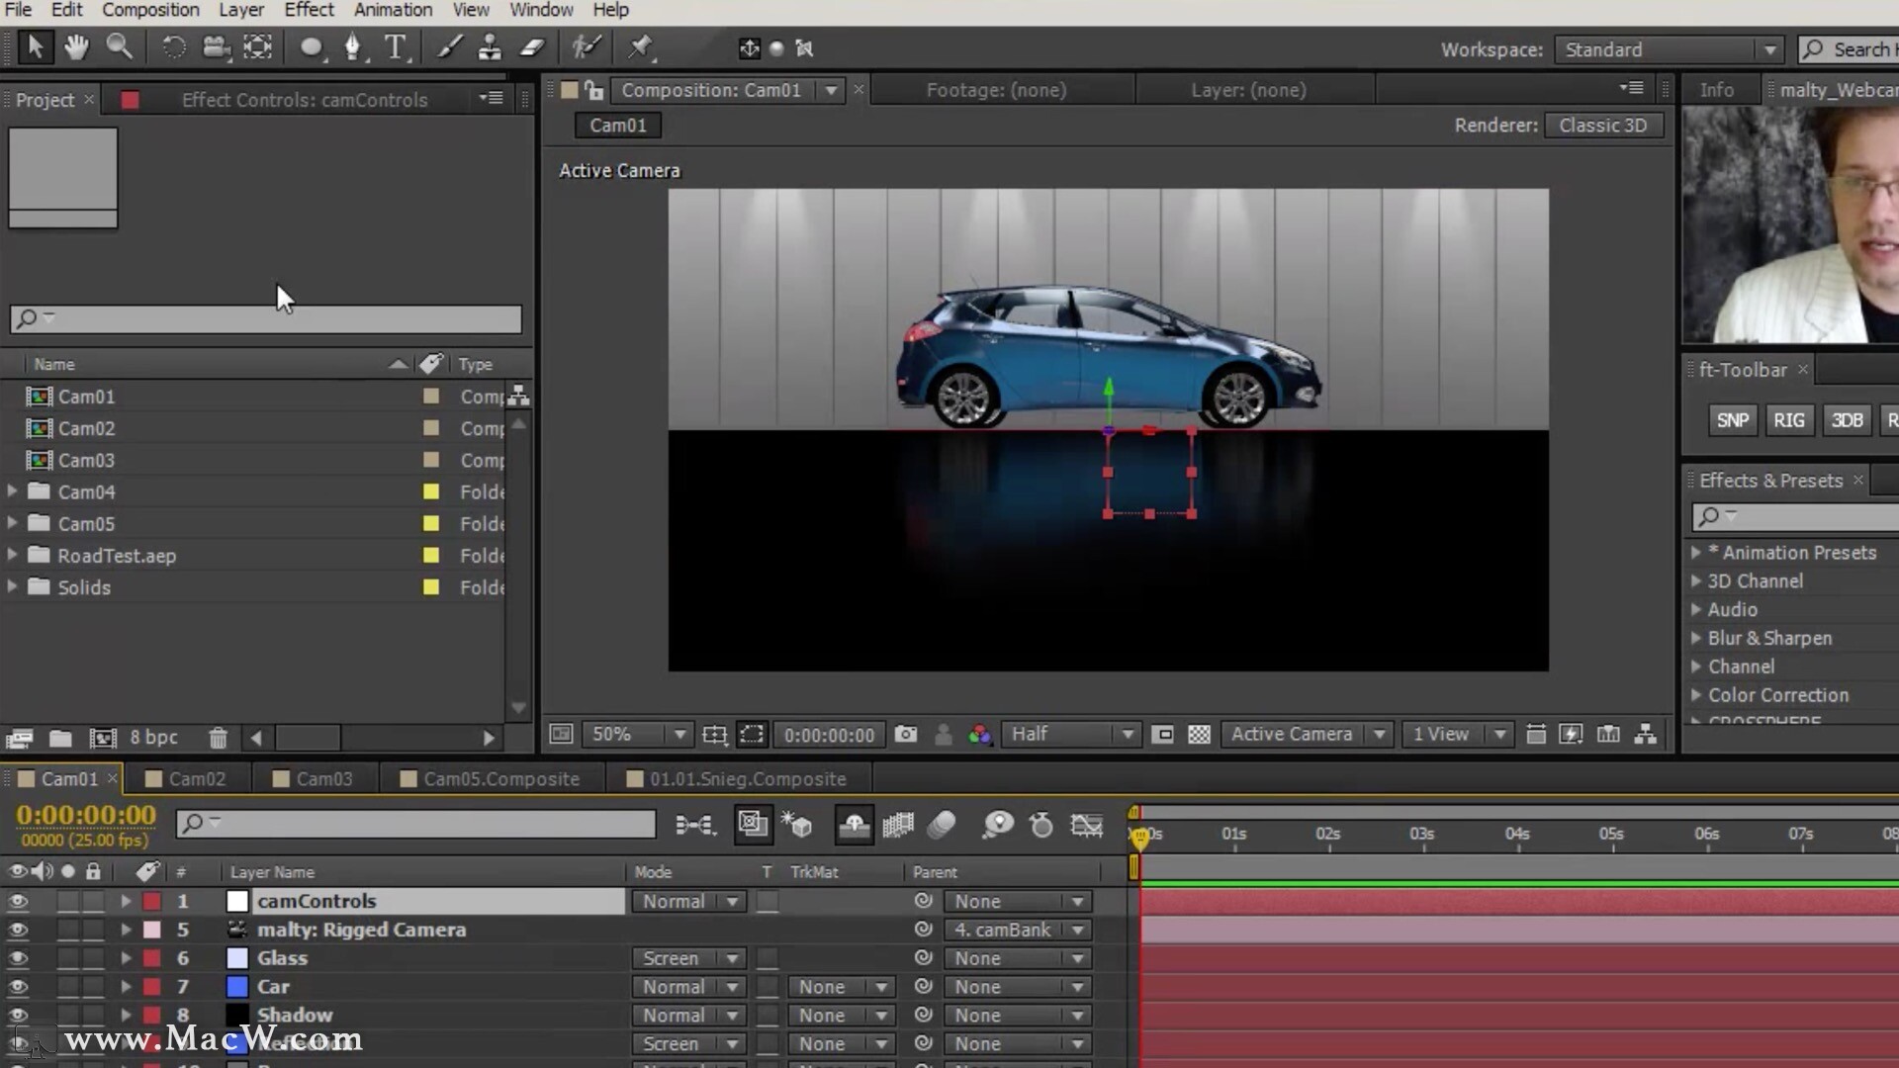This screenshot has width=1899, height=1068.
Task: Open the 50% magnification dropdown
Action: click(638, 734)
